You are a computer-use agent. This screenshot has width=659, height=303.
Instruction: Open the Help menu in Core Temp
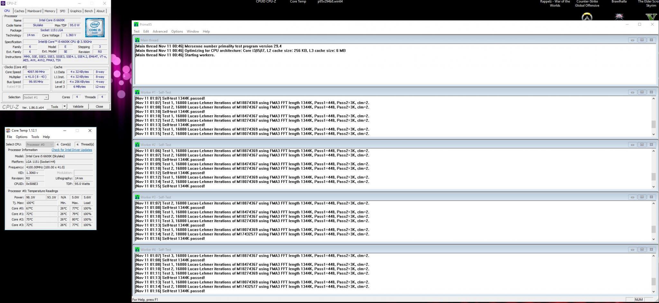click(x=46, y=137)
